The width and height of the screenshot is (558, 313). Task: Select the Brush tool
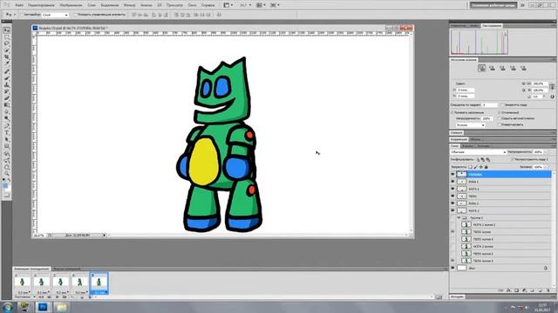click(x=6, y=79)
